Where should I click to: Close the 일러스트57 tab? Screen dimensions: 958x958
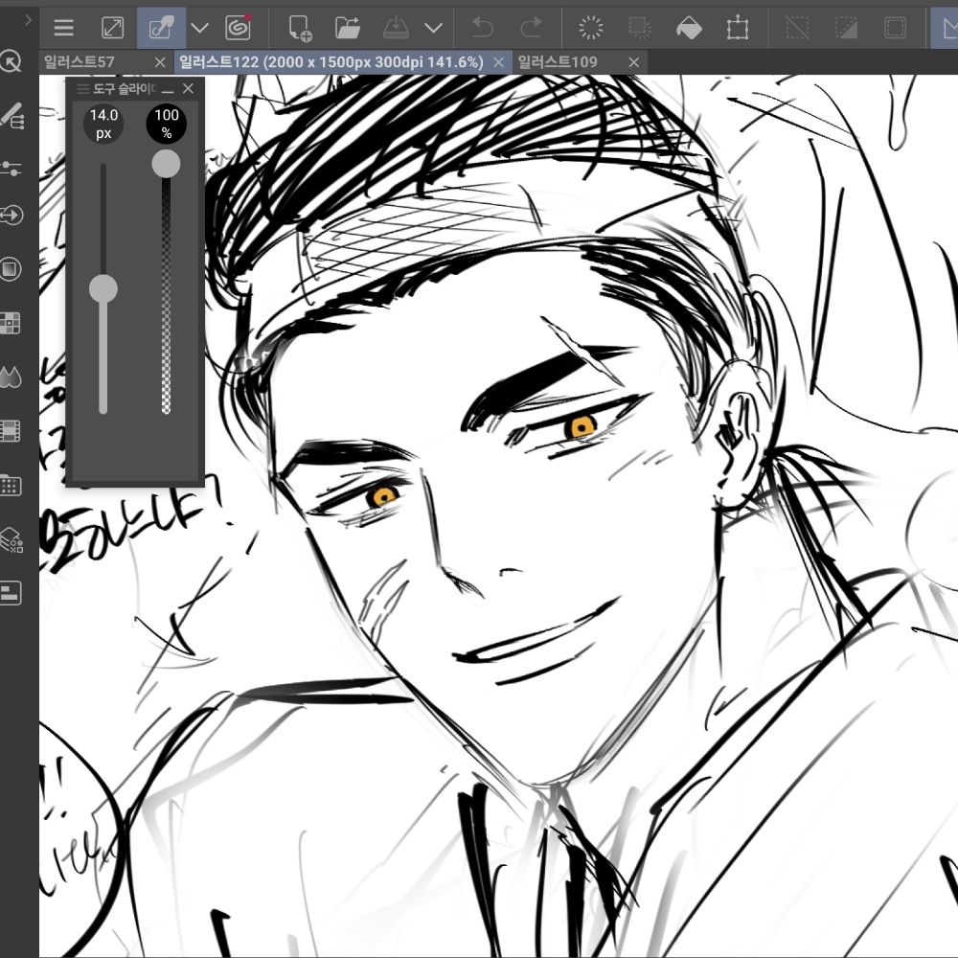point(160,62)
